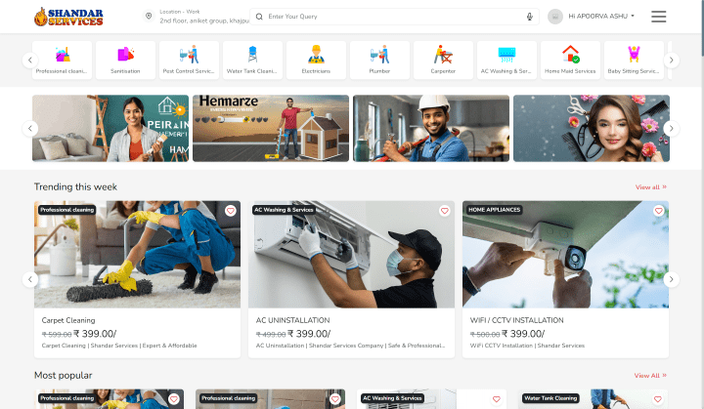Toggle wishlist heart on AC Uninstallation card
The image size is (704, 409).
(x=444, y=211)
